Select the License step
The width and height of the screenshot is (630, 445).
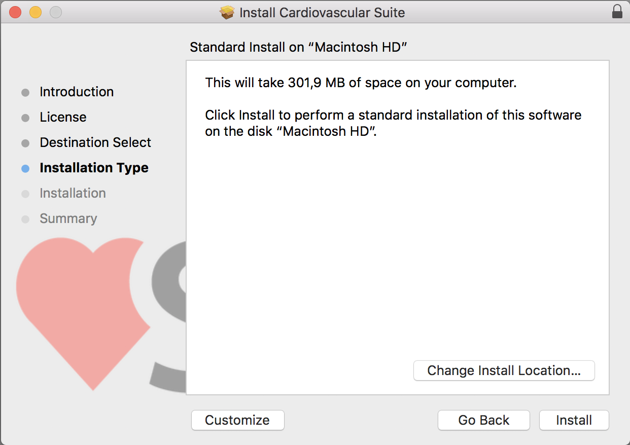[63, 117]
